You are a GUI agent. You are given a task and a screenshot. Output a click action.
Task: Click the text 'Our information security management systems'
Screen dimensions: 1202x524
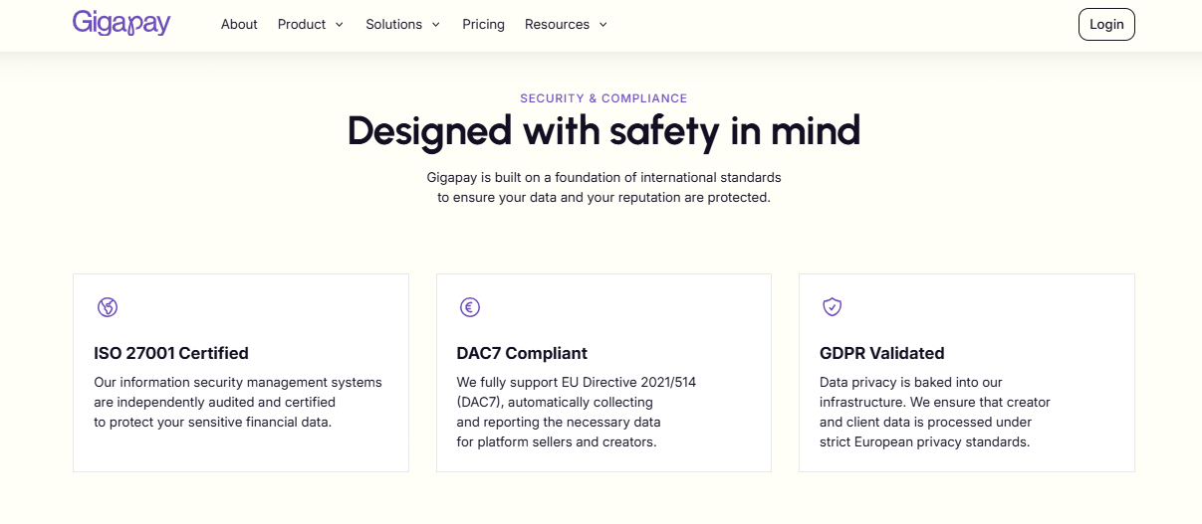(238, 382)
